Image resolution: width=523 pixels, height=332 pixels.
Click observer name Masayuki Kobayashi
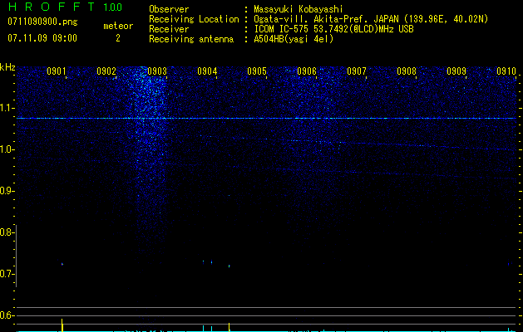[299, 9]
